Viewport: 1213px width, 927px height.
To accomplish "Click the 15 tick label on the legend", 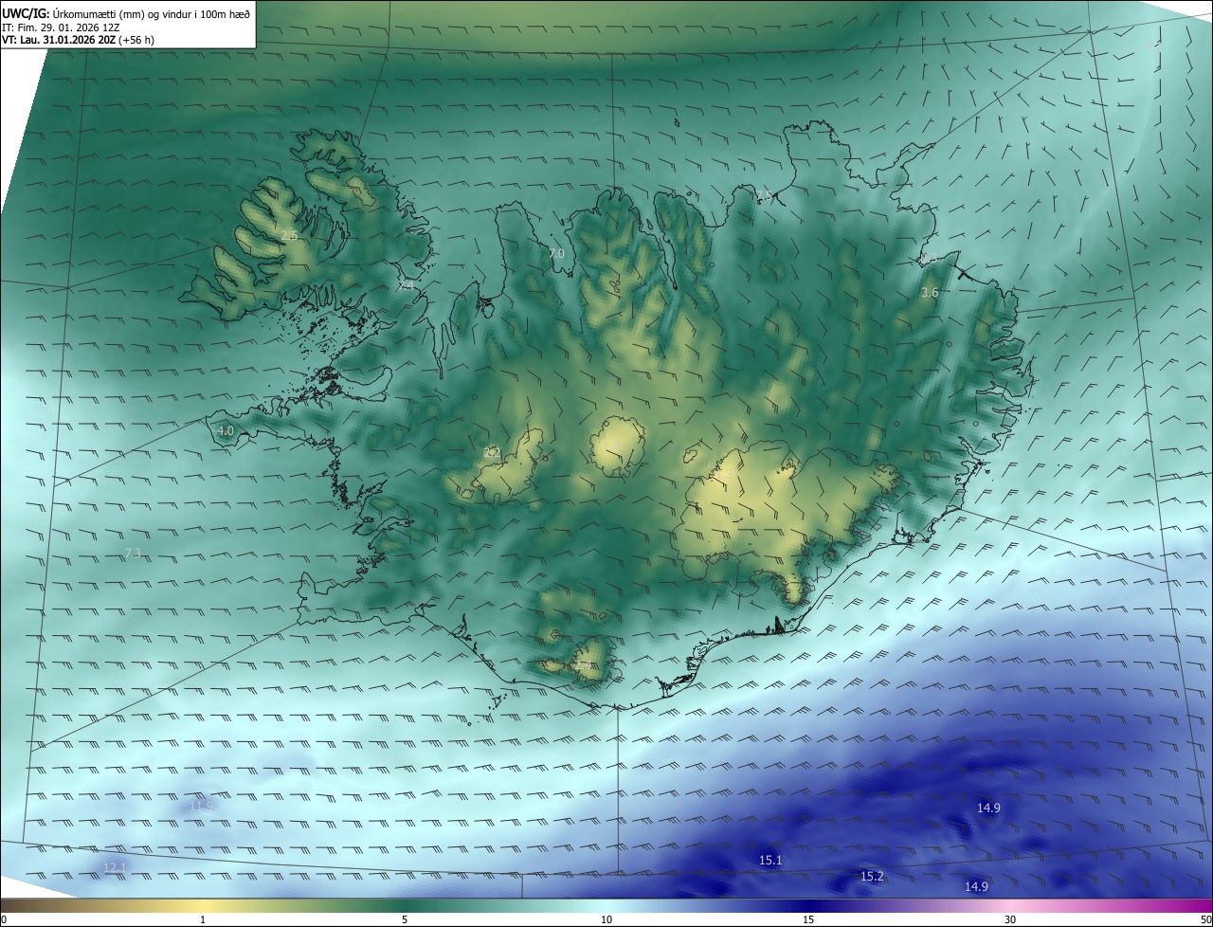I will point(808,919).
